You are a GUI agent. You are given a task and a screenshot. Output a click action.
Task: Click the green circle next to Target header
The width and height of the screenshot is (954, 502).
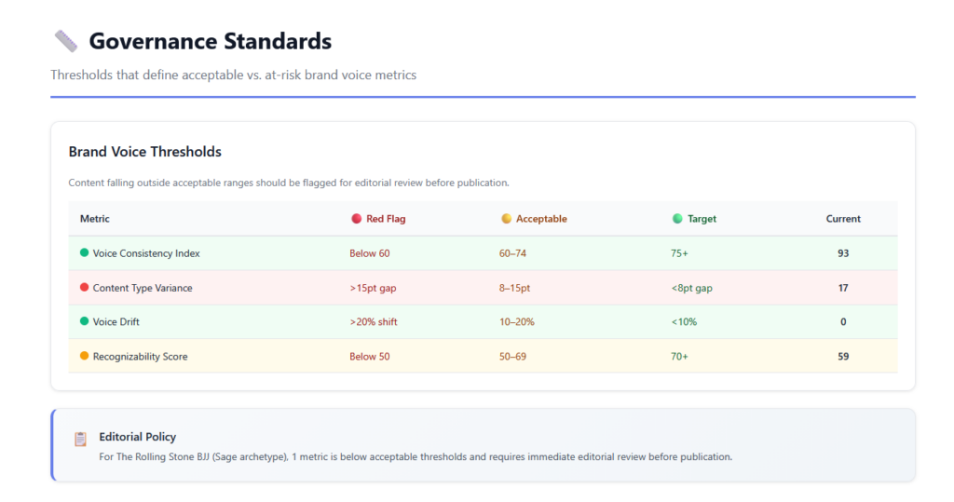point(677,219)
